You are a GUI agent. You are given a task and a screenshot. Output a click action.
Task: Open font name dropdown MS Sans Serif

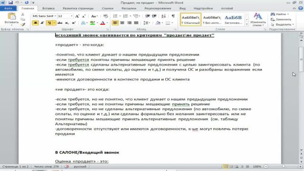55,16
